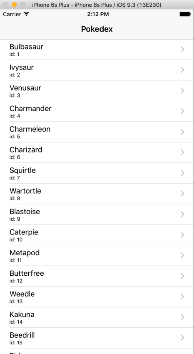Select the Charmeleon list item
The height and width of the screenshot is (354, 194).
click(x=97, y=132)
